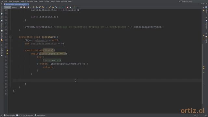Click Shift Line Right icon
Viewport: 208px width, 117px height.
[x=63, y=7]
